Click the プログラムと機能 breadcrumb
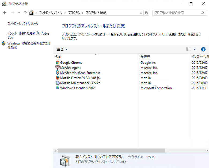The height and width of the screenshot is (168, 209). (96, 13)
